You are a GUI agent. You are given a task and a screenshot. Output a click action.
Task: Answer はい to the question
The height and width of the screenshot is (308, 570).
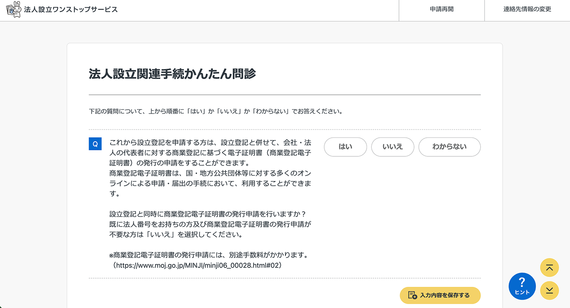coord(345,147)
